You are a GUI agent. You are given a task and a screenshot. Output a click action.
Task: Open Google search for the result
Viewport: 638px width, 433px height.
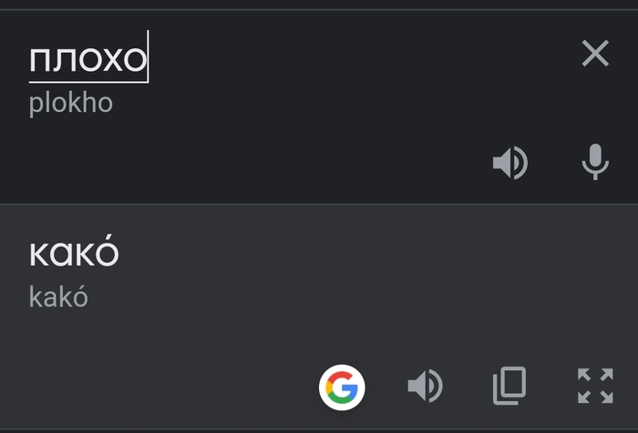click(x=342, y=388)
